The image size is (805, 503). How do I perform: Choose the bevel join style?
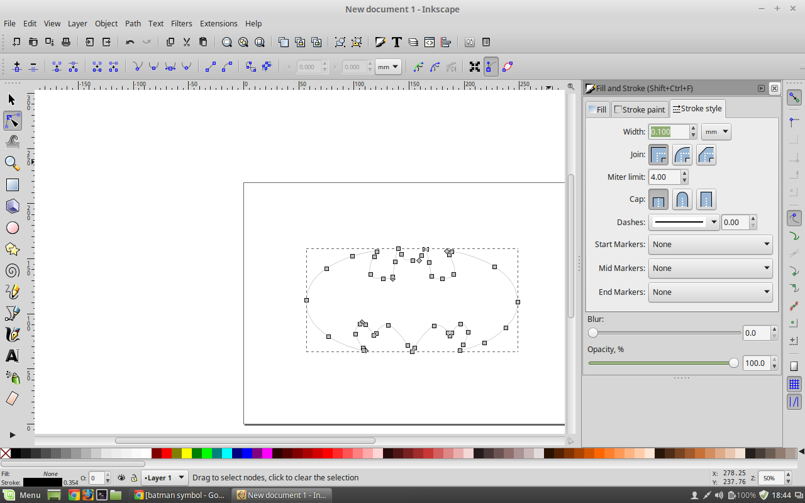(x=706, y=155)
